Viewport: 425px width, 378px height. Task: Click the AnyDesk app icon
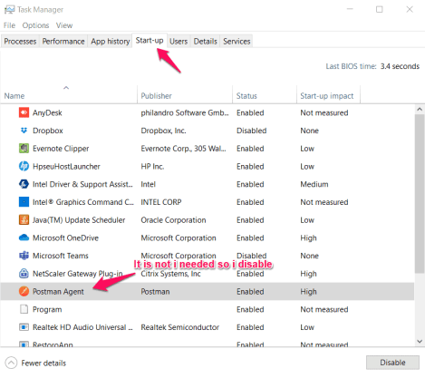click(24, 112)
